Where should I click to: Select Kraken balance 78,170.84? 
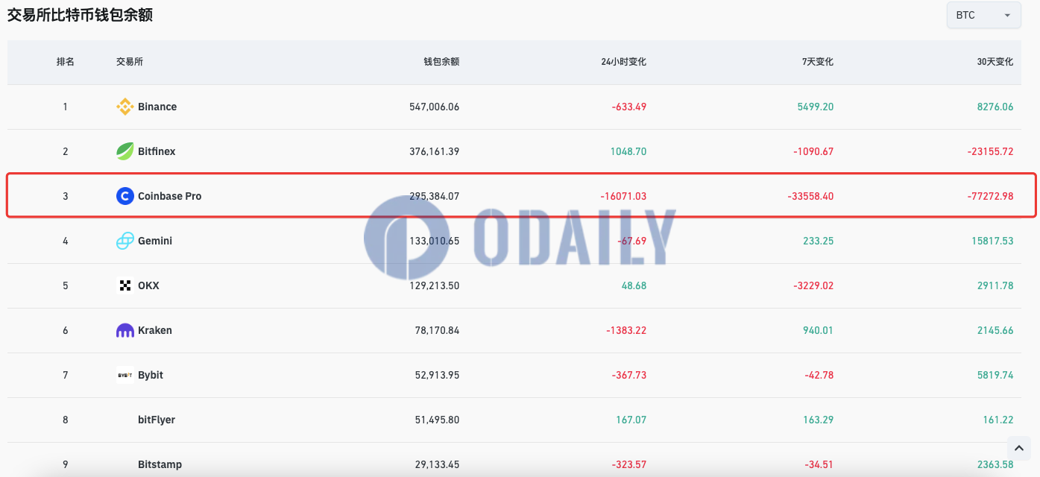click(438, 330)
